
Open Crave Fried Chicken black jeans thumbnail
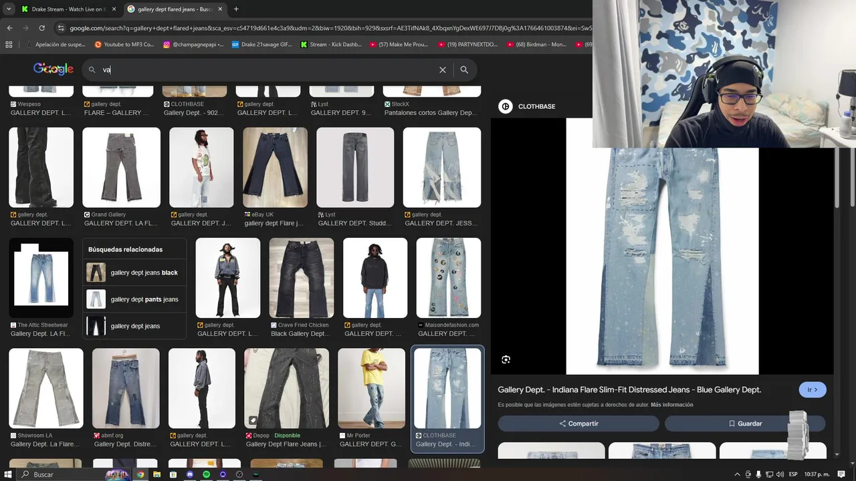(301, 277)
